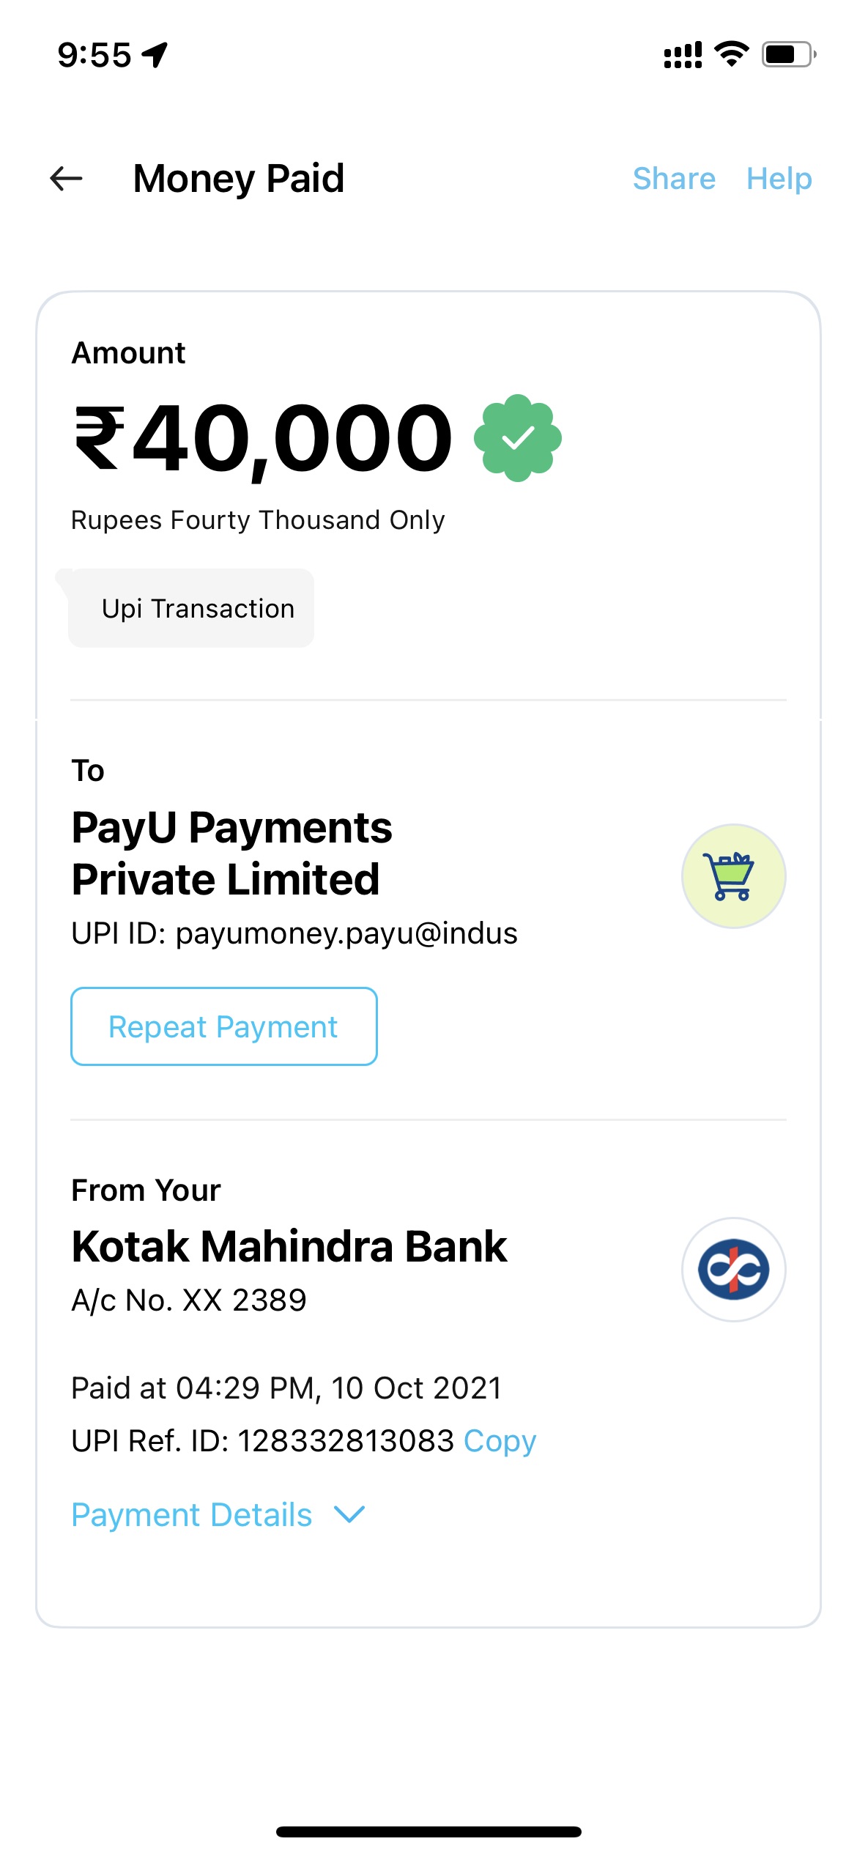Tap the location arrow in status bar
Screen dimensions: 857x1855
click(155, 55)
